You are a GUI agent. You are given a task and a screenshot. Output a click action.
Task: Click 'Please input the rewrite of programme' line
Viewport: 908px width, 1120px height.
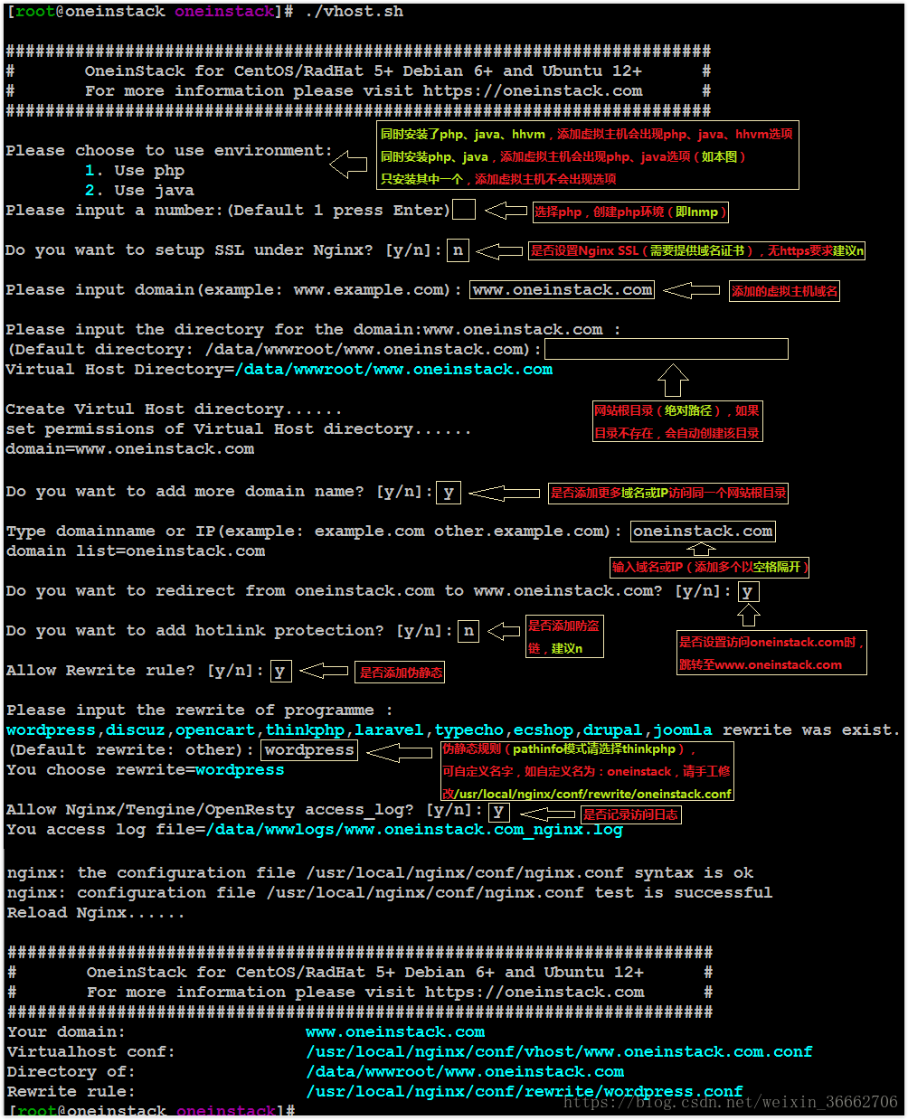200,711
